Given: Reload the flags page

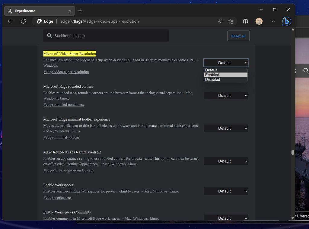Looking at the screenshot, I should tap(24, 21).
